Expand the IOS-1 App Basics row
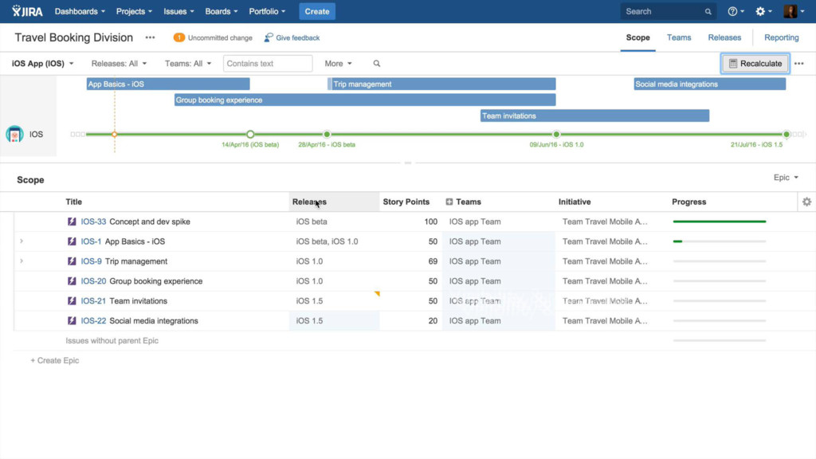 22,241
